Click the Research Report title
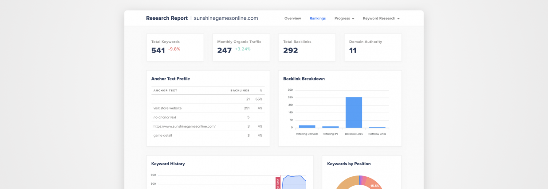This screenshot has width=548, height=189. coord(167,18)
